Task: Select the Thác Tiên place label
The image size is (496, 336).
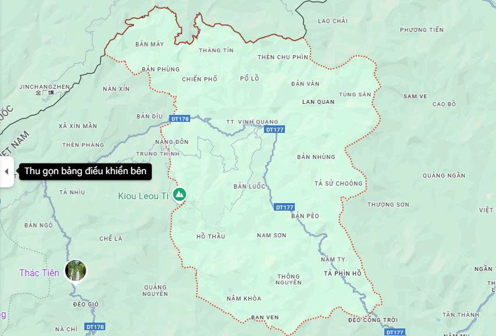Action: click(39, 273)
